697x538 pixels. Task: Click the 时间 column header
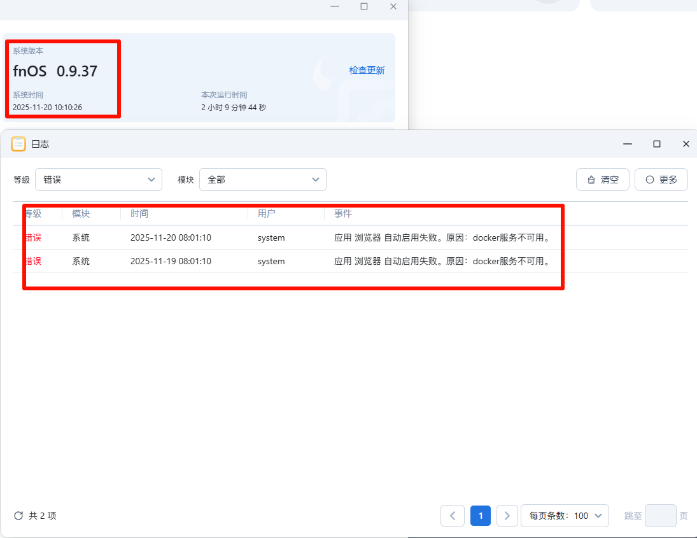[139, 214]
